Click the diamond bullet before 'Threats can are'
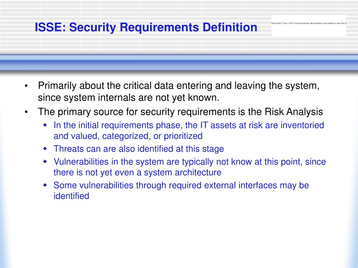Viewport: 358px width, 268px height. [45, 149]
